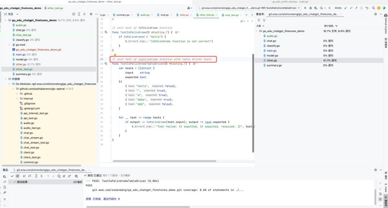This screenshot has height=208, width=388.
Task: Expand go.mod node in project tree
Action: 9,45
